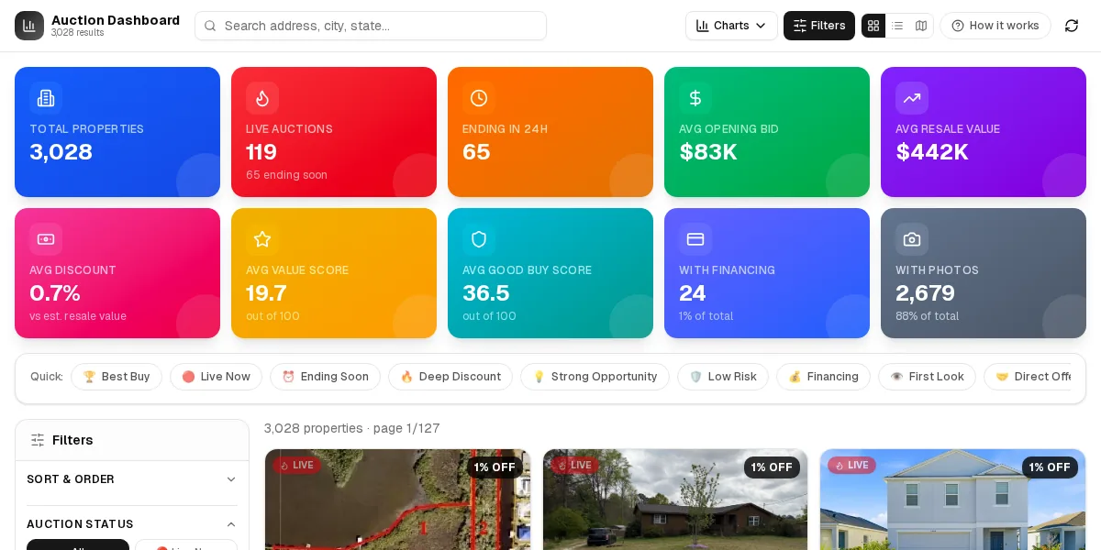Expand the Sort & Order section
Screen dimensions: 1101x550
(132, 479)
